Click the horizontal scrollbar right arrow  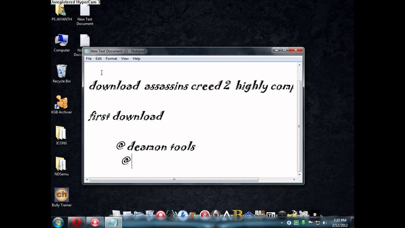[x=294, y=180]
